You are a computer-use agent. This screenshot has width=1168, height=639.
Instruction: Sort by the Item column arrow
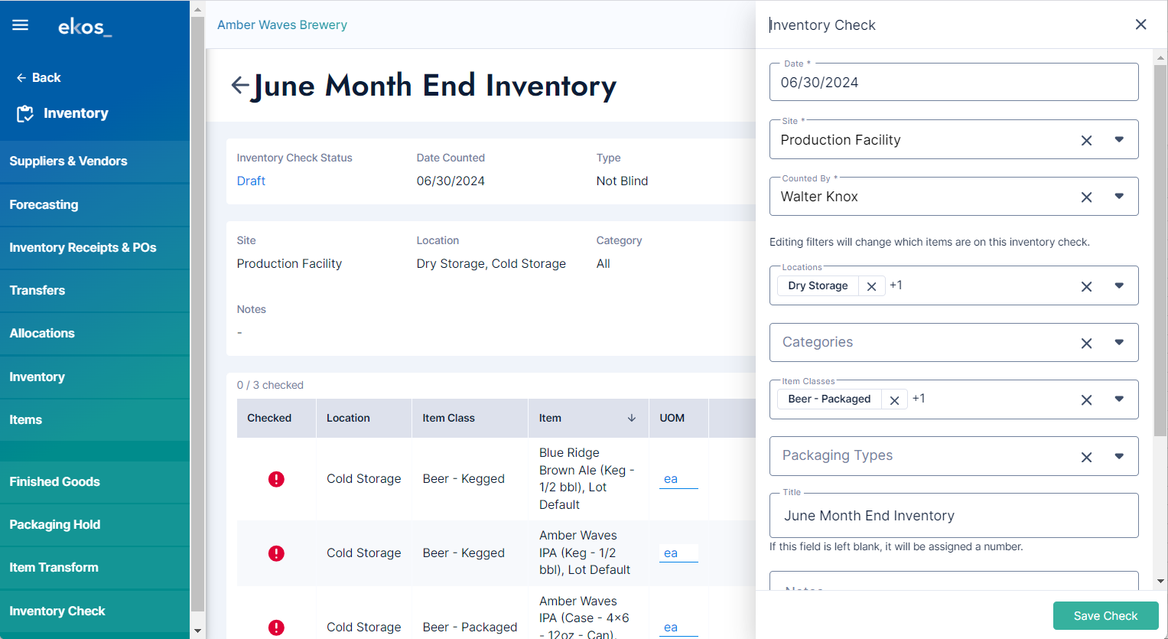632,418
